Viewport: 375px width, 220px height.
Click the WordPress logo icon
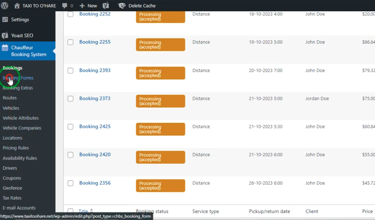click(x=5, y=5)
